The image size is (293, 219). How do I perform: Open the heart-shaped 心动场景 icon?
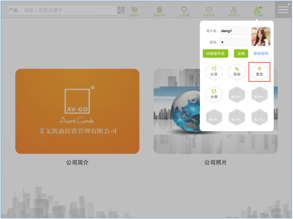184,11
